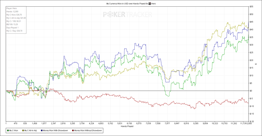Click the $15 y-axis label

coord(251,68)
